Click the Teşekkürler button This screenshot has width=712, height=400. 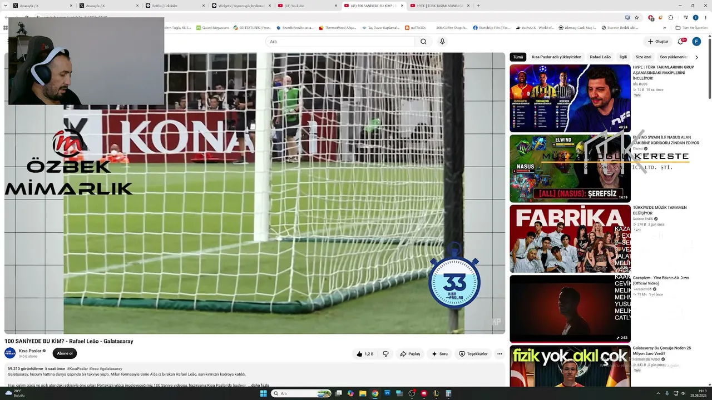coord(473,354)
